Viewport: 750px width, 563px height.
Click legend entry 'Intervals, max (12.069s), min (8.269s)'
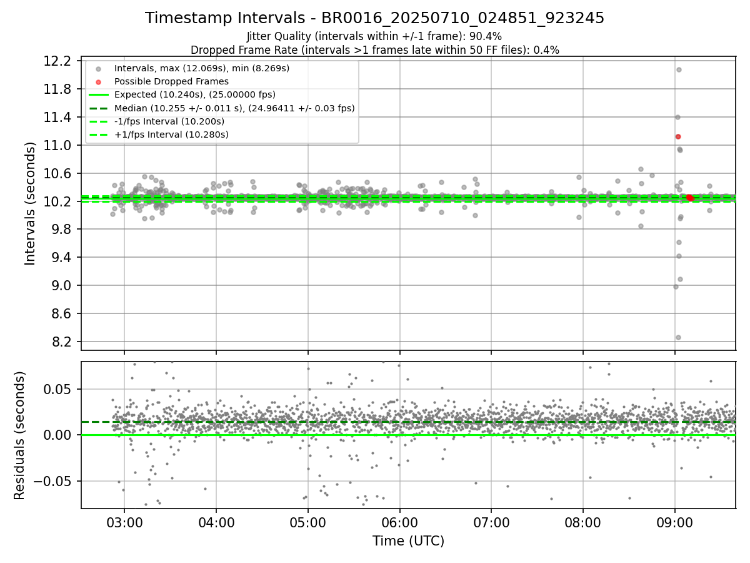[202, 68]
